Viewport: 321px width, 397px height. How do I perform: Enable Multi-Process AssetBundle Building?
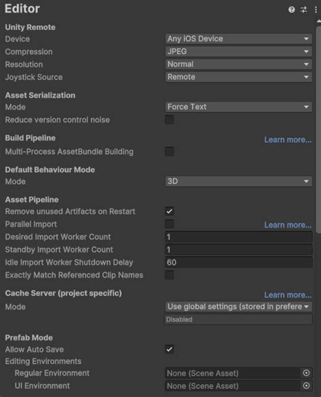(169, 151)
